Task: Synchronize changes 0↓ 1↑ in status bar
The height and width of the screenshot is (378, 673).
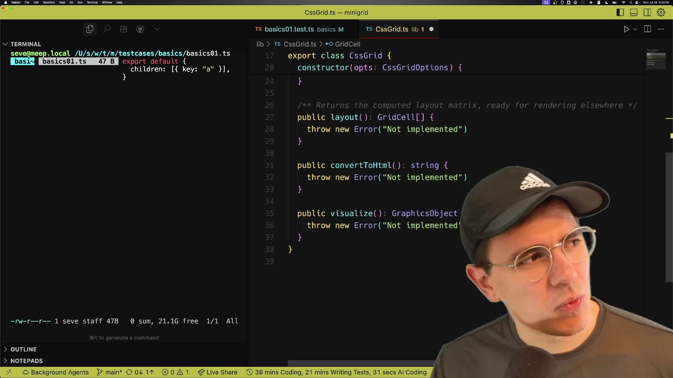Action: pyautogui.click(x=140, y=372)
